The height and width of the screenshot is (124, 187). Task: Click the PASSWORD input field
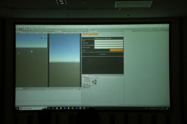pos(109,43)
